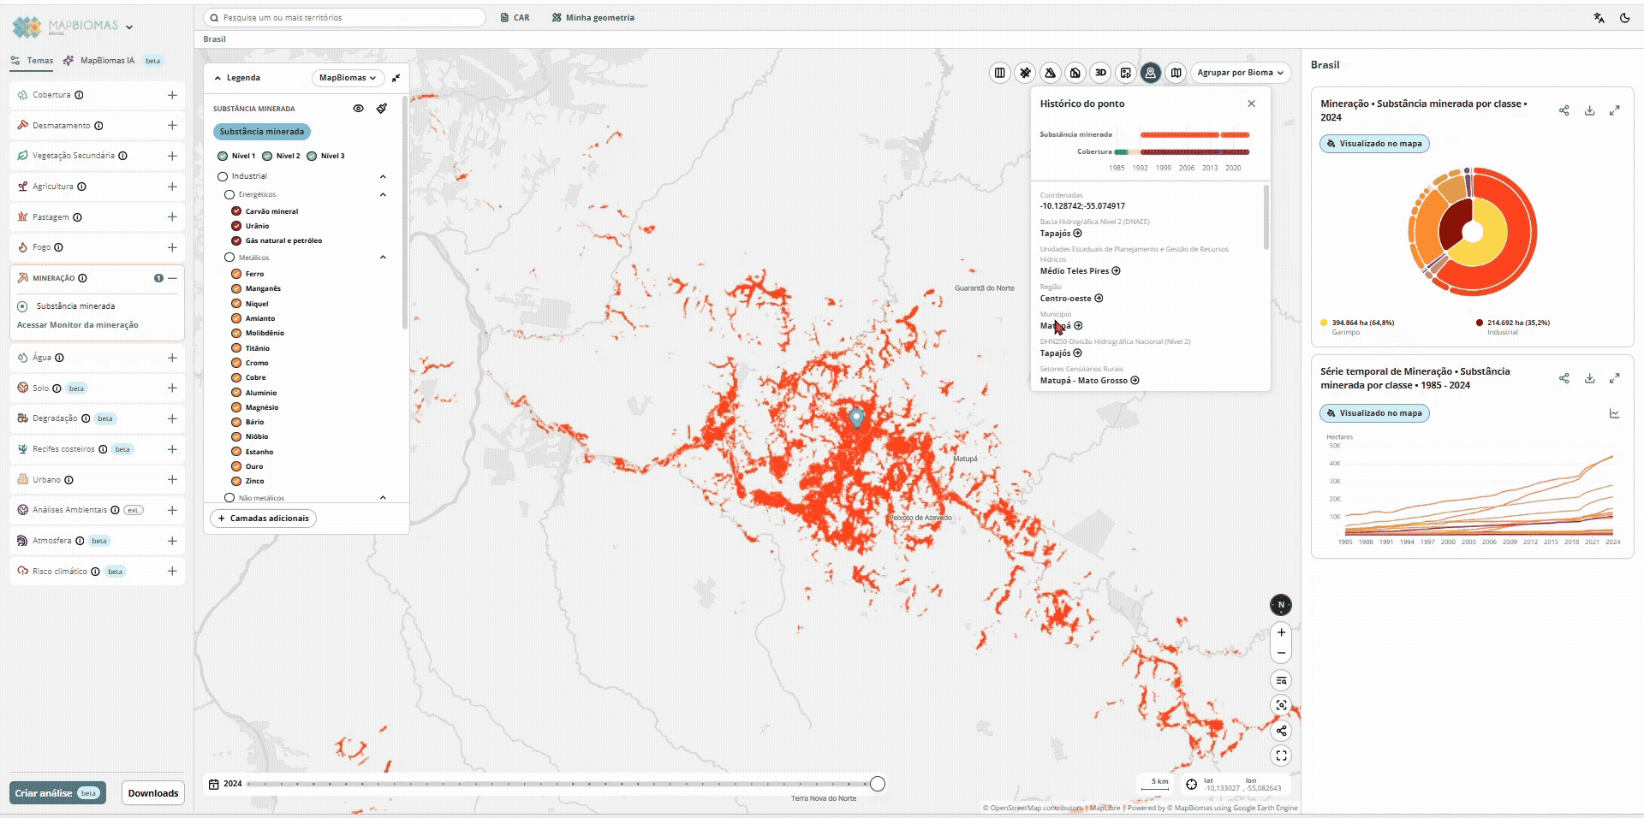Image resolution: width=1644 pixels, height=818 pixels.
Task: Open the Agrupar por Bioma dropdown
Action: (x=1240, y=73)
